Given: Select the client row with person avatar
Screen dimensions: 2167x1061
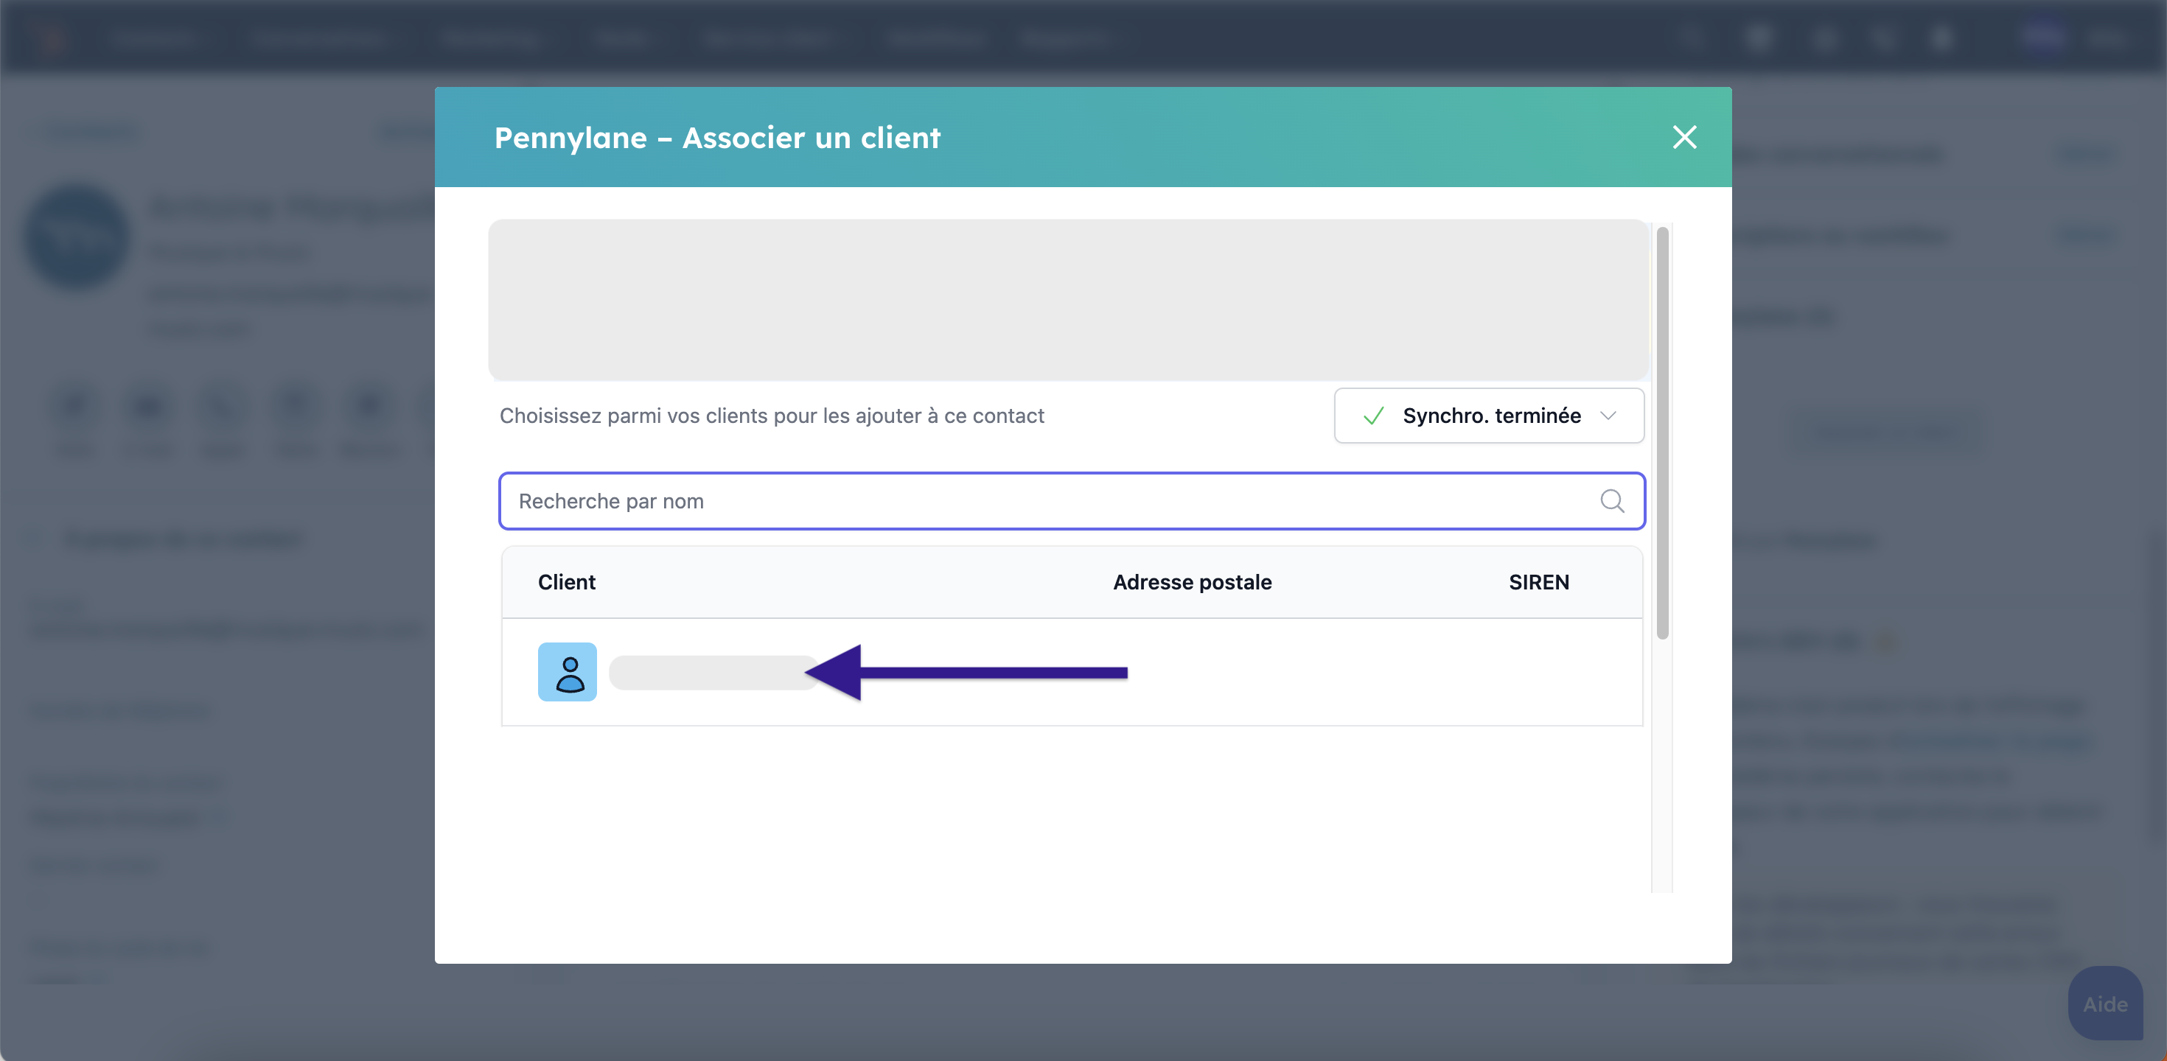Looking at the screenshot, I should click(1072, 672).
